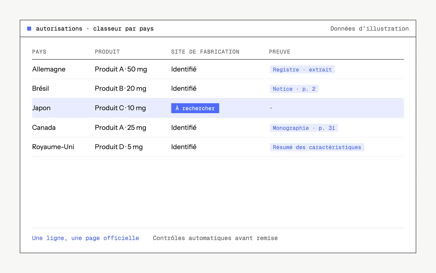The image size is (436, 273).
Task: Click the 'Données d'illustration' label
Action: coord(370,29)
